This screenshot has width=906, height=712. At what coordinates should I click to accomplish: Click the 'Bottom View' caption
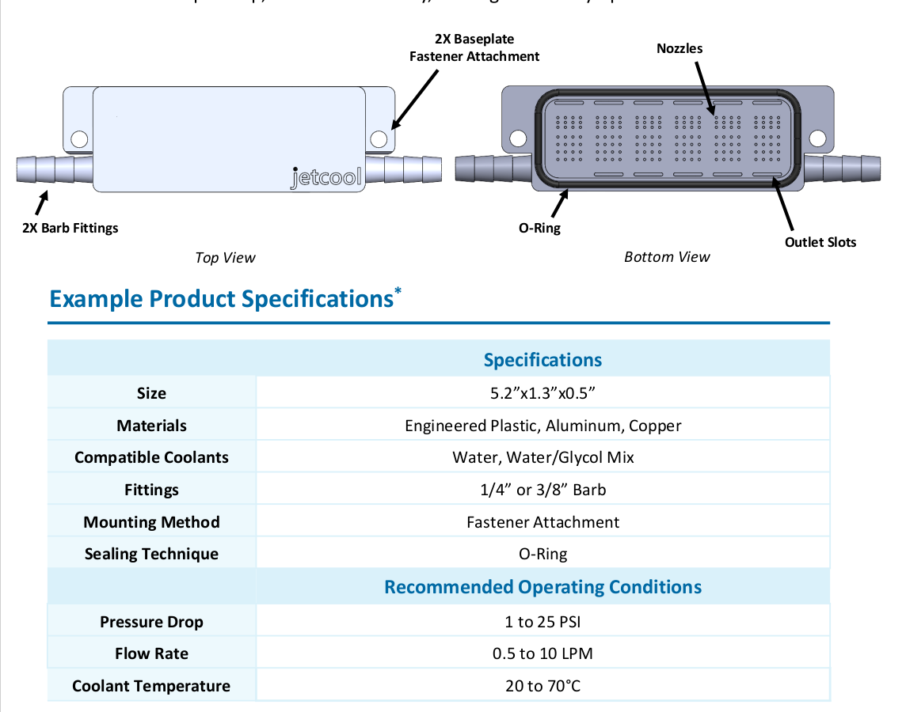tap(667, 257)
